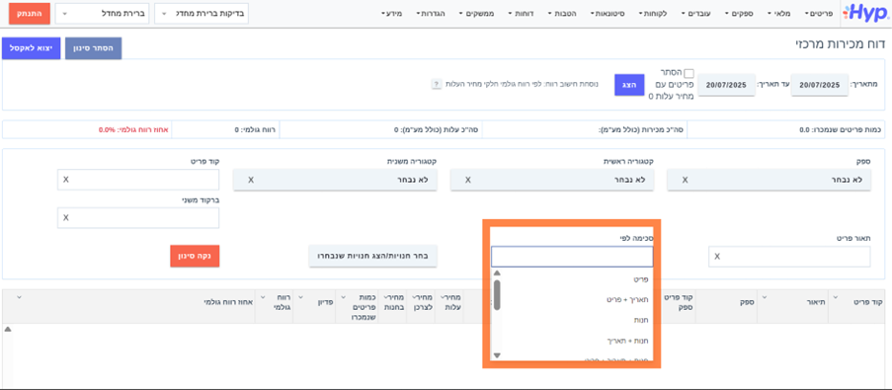
Task: Open the בדיקות ברירת מחדל dropdown
Action: coord(202,14)
